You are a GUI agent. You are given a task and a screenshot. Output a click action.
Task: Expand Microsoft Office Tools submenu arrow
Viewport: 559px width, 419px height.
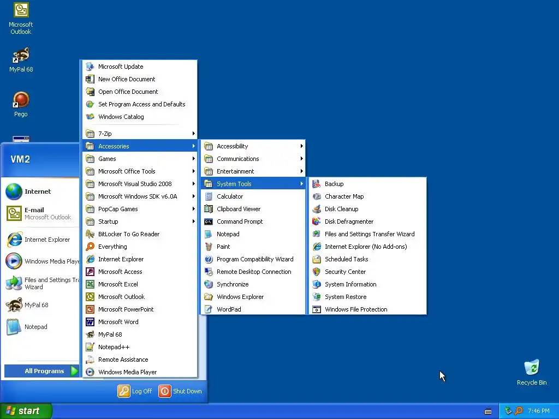tap(194, 171)
